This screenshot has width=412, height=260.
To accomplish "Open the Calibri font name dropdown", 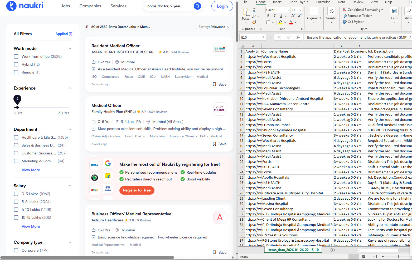I will pos(288,10).
